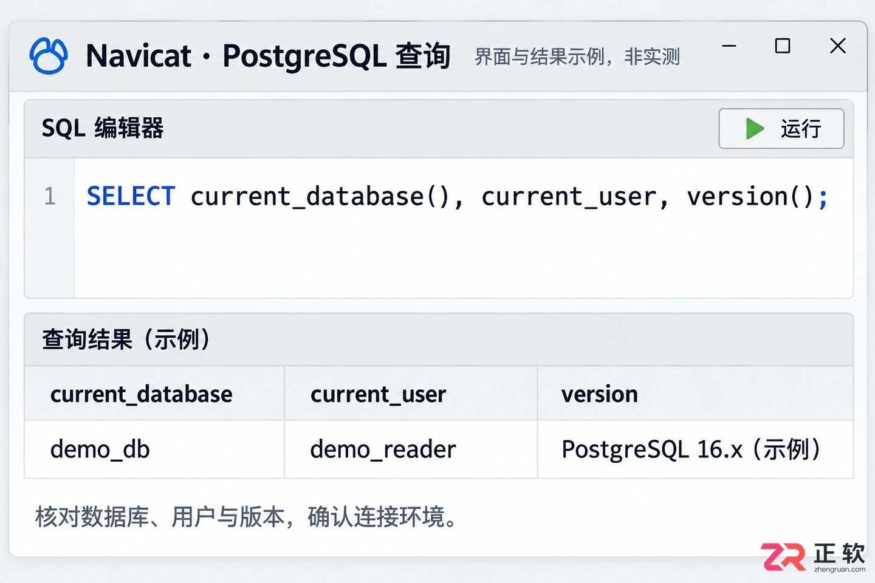Click into the SQL editor text area

[x=463, y=228]
